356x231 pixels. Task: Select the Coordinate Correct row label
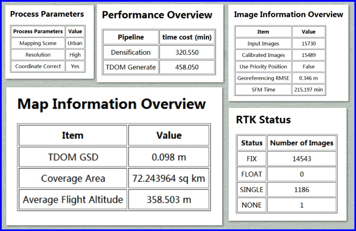click(38, 66)
